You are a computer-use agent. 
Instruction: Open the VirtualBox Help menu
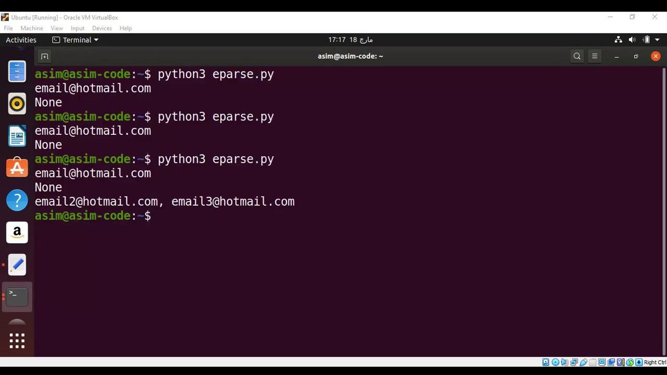pos(126,28)
